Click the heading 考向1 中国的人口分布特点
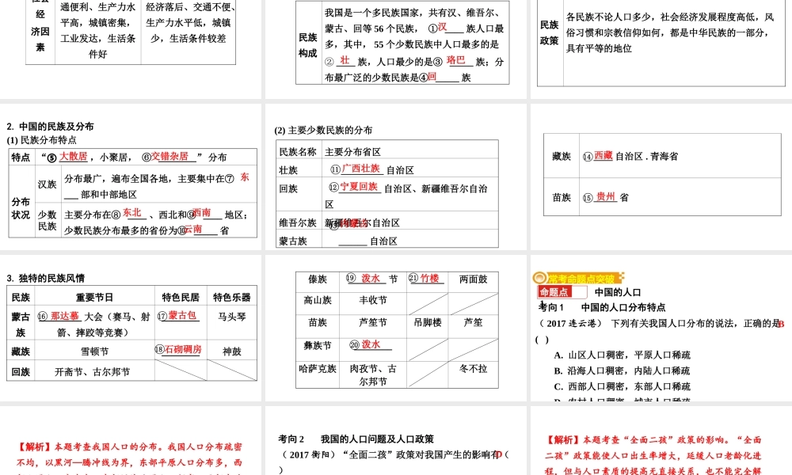 point(602,307)
